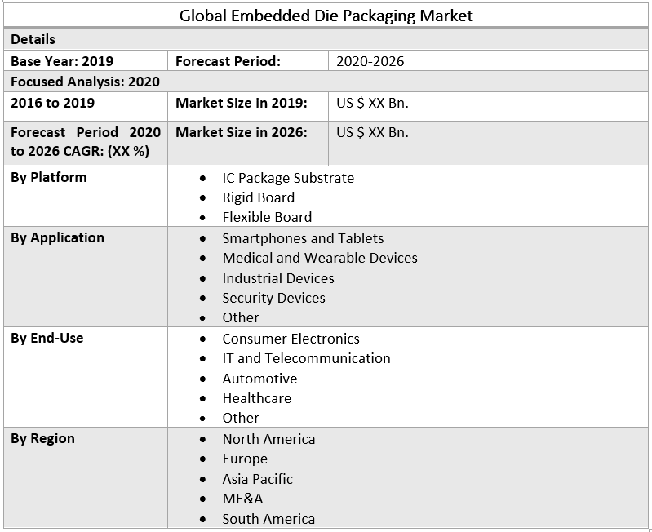Click the IT and Telecommunication entry
This screenshot has width=652, height=532.
point(306,358)
